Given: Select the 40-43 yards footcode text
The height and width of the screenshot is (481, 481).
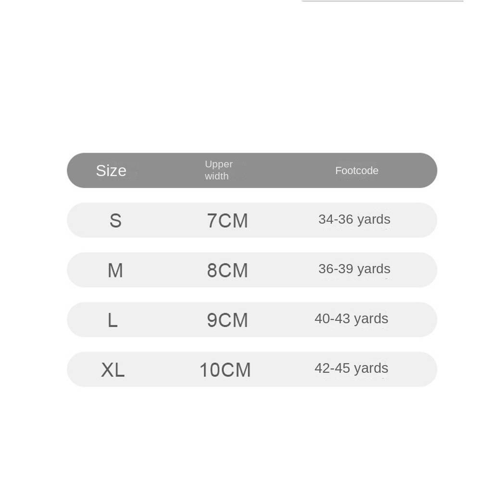Looking at the screenshot, I should [351, 319].
